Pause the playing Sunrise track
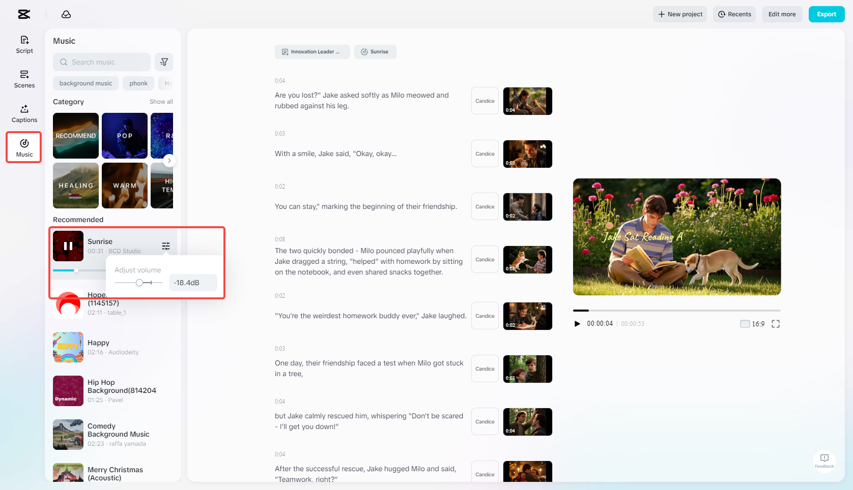This screenshot has width=853, height=490. pyautogui.click(x=68, y=246)
